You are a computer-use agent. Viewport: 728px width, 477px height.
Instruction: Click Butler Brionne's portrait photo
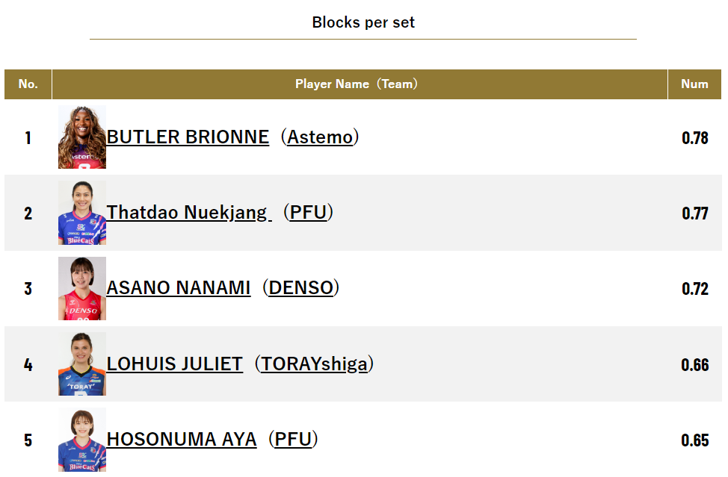point(82,137)
